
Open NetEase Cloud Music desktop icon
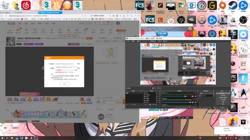(26, 5)
